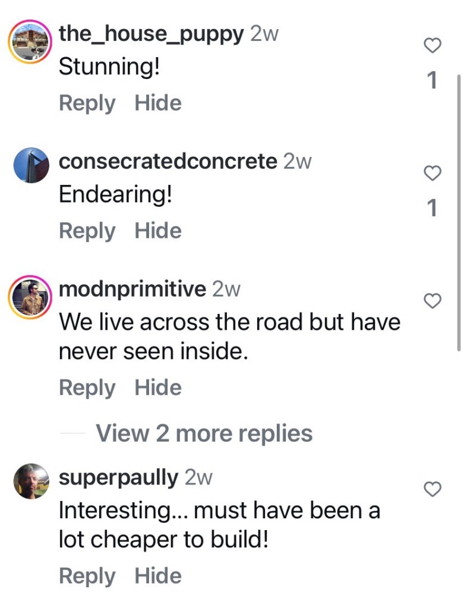Expand "View 2 more replies"
The image size is (464, 608).
pyautogui.click(x=204, y=433)
